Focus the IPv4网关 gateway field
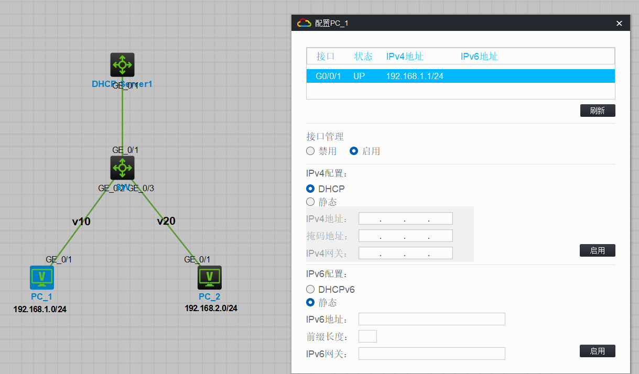Viewport: 639px width, 374px height. [x=405, y=252]
